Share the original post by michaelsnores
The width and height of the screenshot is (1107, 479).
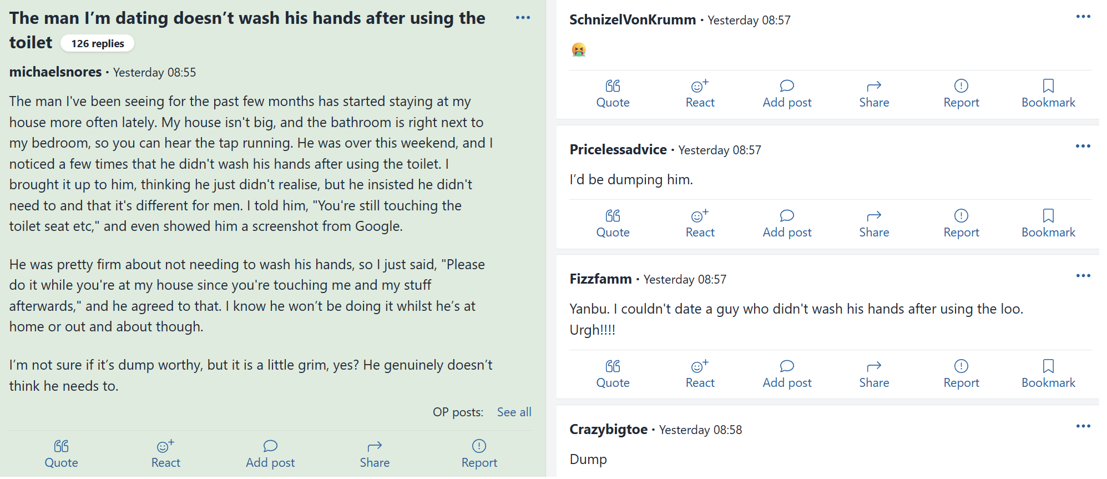pos(375,454)
